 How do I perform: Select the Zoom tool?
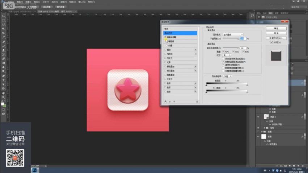[x=3, y=97]
